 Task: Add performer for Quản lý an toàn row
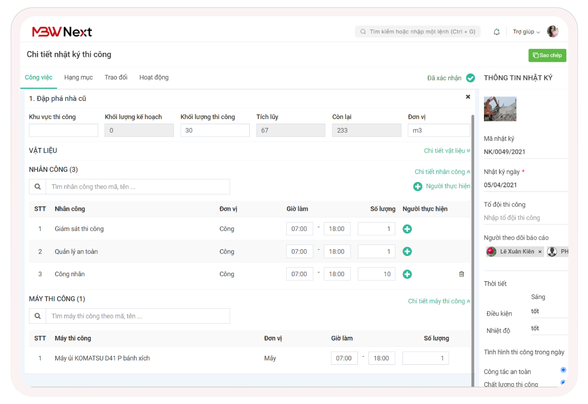407,251
